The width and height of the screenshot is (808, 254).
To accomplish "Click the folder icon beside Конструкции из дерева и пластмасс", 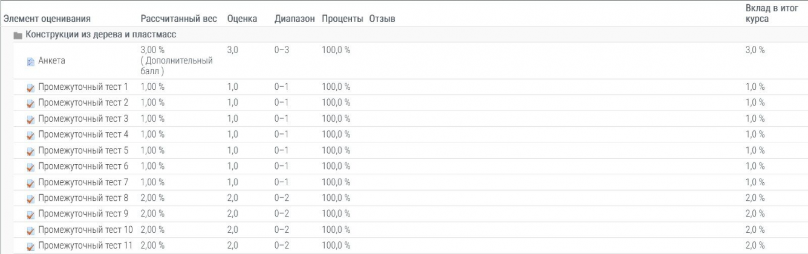I will coord(18,36).
